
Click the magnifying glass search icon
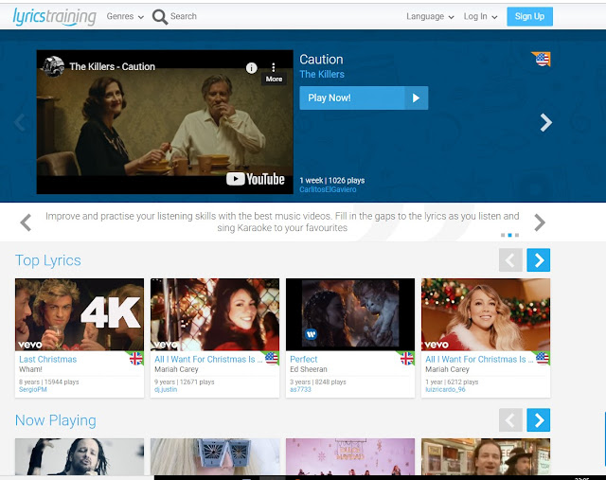(160, 17)
